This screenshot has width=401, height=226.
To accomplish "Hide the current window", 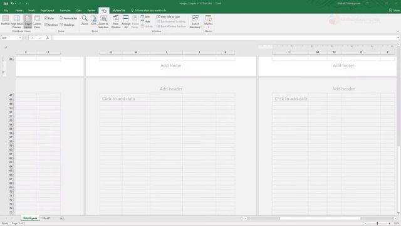I will pyautogui.click(x=145, y=21).
